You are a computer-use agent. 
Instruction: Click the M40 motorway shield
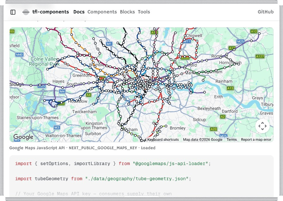(x=19, y=55)
